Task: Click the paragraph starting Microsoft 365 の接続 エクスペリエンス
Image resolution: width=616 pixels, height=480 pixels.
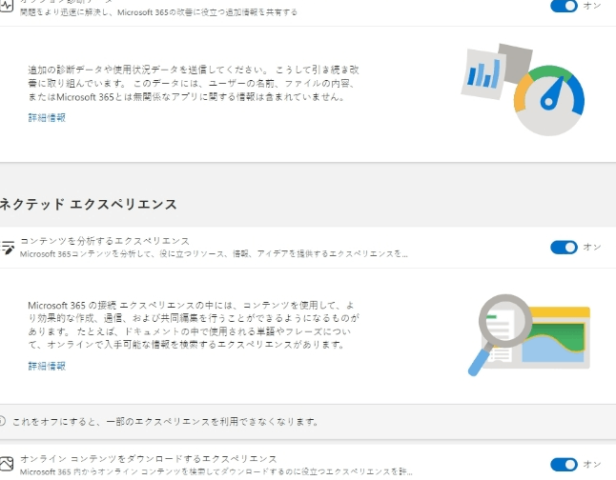Action: (x=194, y=325)
